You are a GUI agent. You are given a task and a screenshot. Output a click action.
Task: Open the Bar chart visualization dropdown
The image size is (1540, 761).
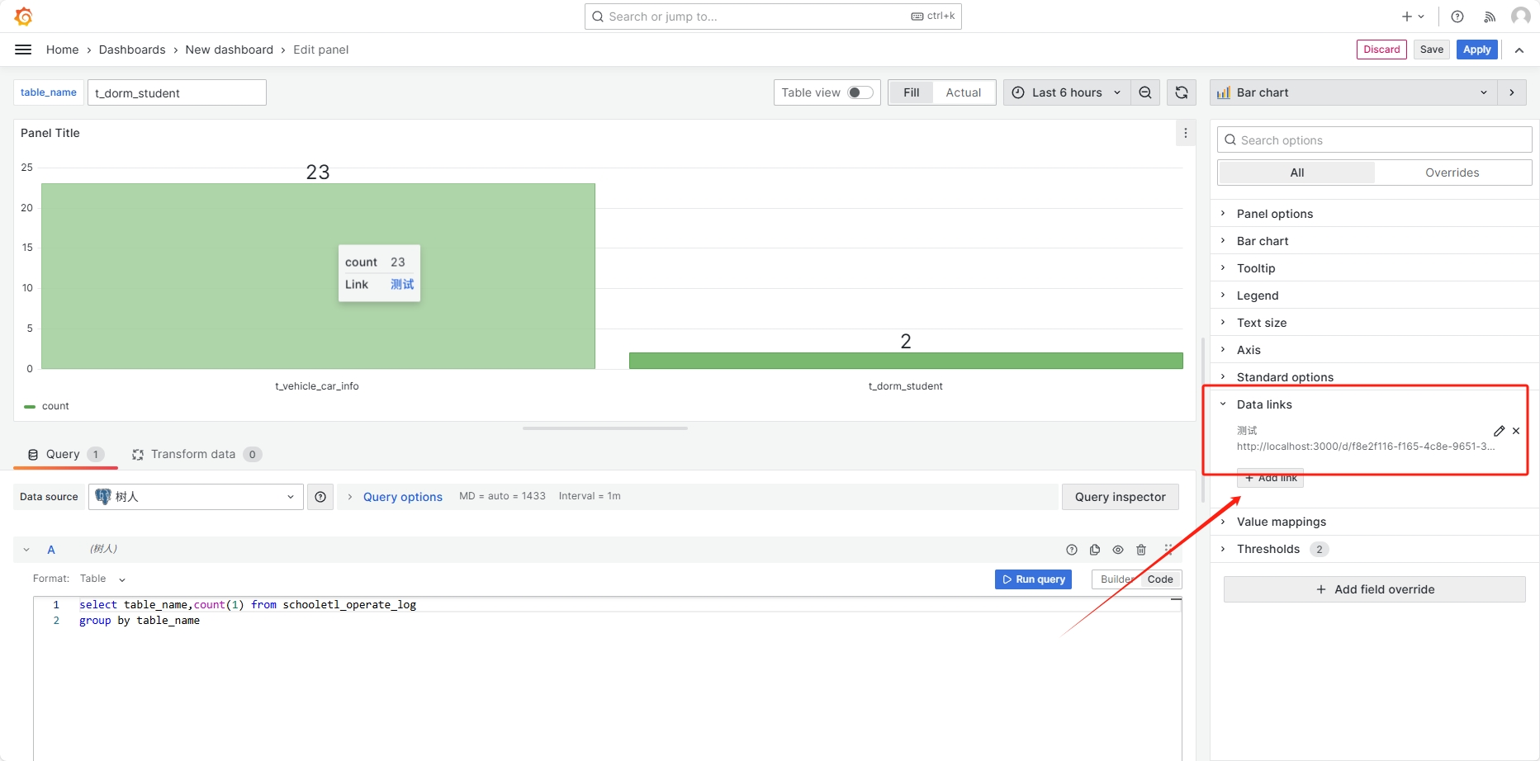click(1354, 92)
